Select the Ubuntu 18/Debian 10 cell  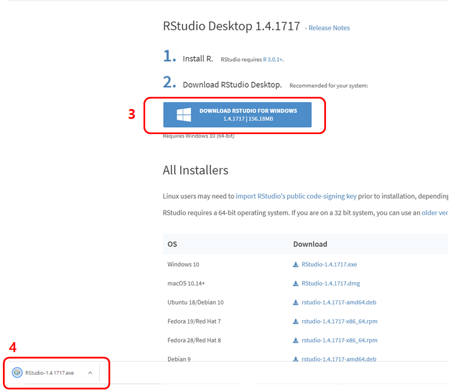point(195,302)
